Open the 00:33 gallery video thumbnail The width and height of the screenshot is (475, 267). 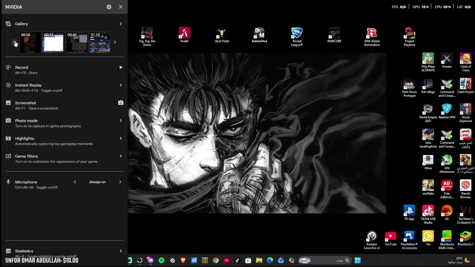click(53, 42)
